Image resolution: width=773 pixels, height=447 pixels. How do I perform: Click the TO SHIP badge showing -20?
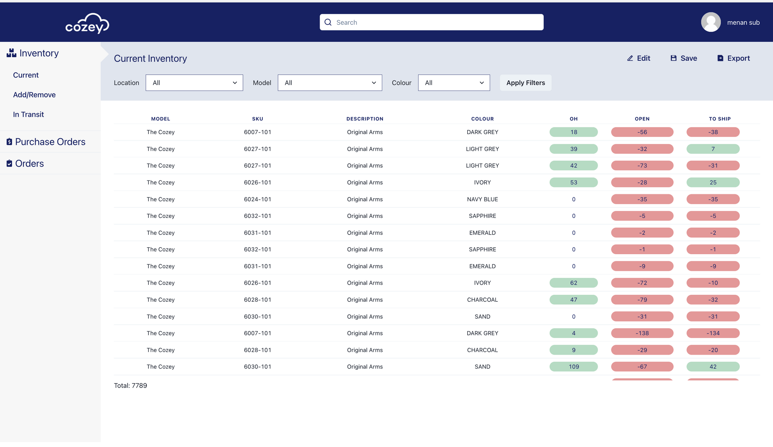[713, 350]
